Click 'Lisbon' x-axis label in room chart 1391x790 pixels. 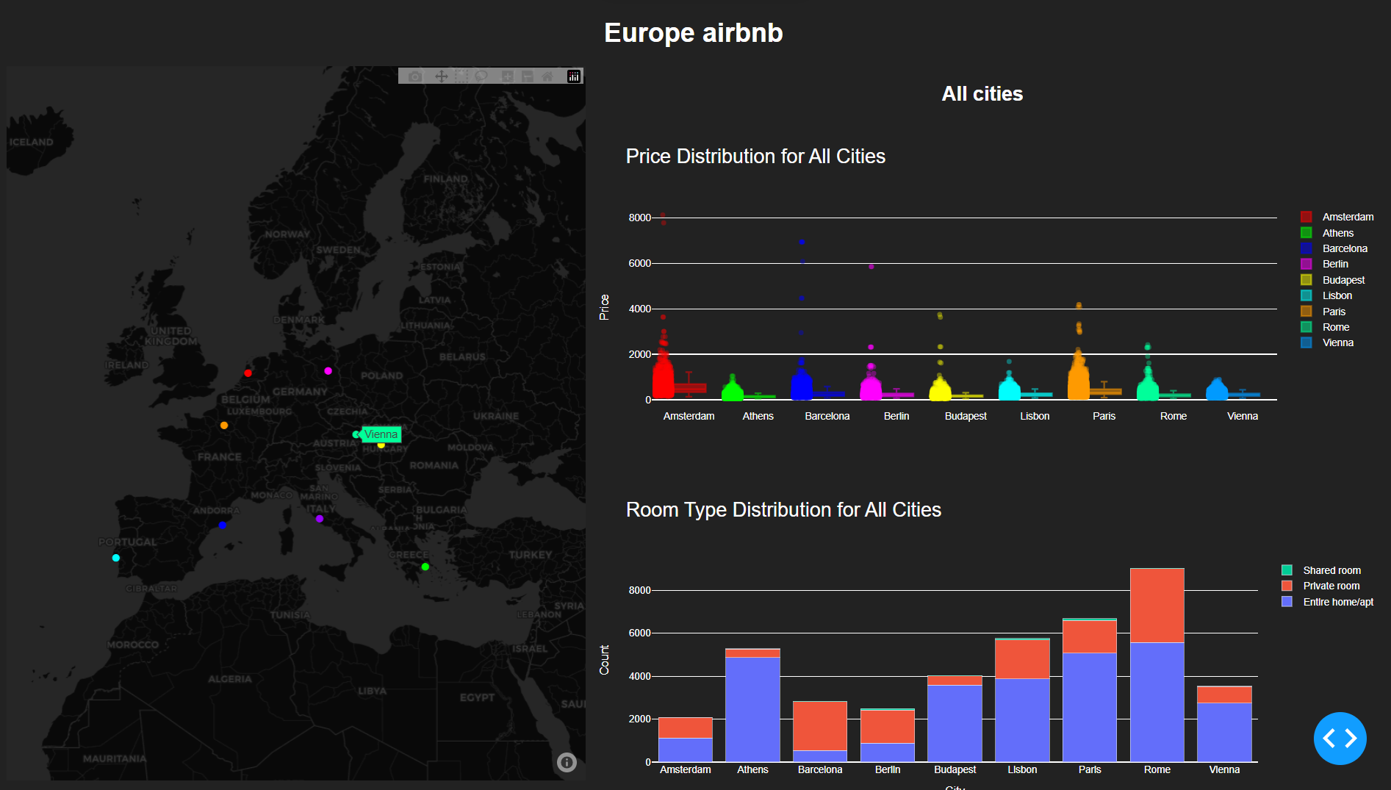(x=1022, y=769)
